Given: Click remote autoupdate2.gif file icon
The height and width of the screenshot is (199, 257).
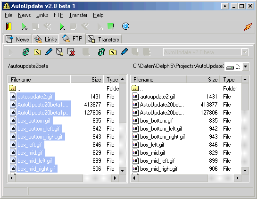Looking at the screenshot, I should 13,97.
